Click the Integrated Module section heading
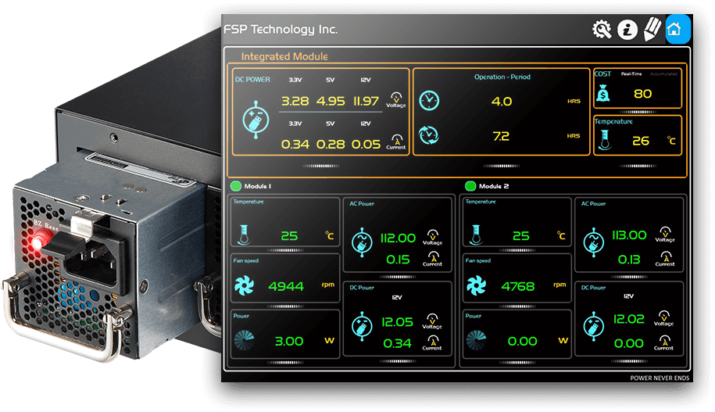The width and height of the screenshot is (715, 412). coord(284,56)
